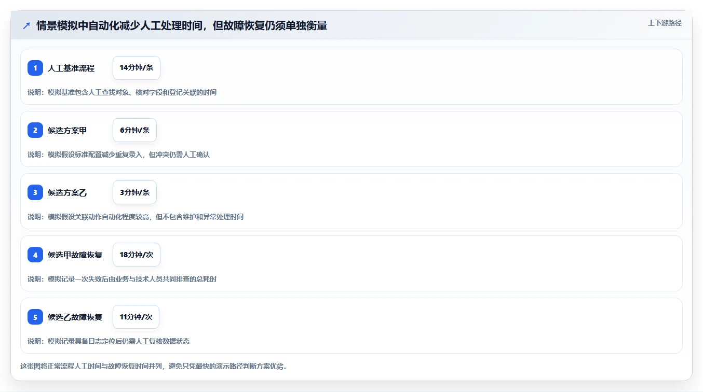Click the note about 日志定位后仍需人工复核
This screenshot has height=392, width=703.
coord(109,341)
